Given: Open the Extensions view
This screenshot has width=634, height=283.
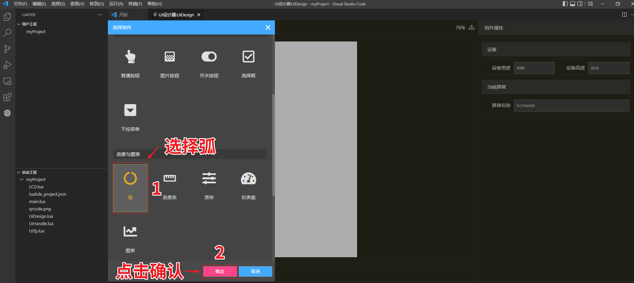Looking at the screenshot, I should point(7,97).
